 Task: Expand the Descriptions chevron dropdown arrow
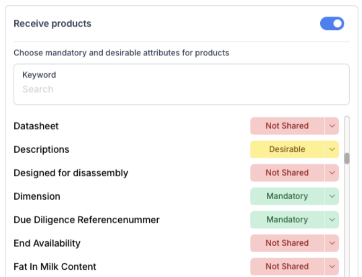click(332, 149)
